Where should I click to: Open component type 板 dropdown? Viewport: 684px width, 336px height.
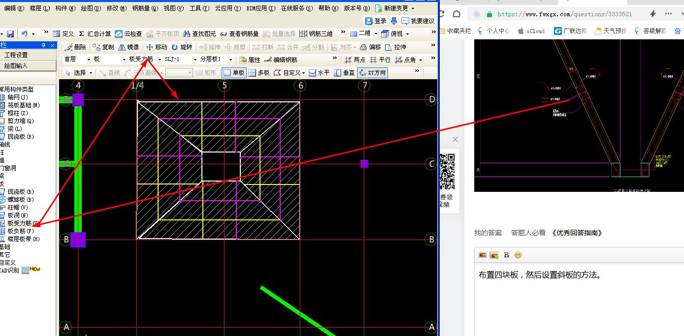pos(124,60)
